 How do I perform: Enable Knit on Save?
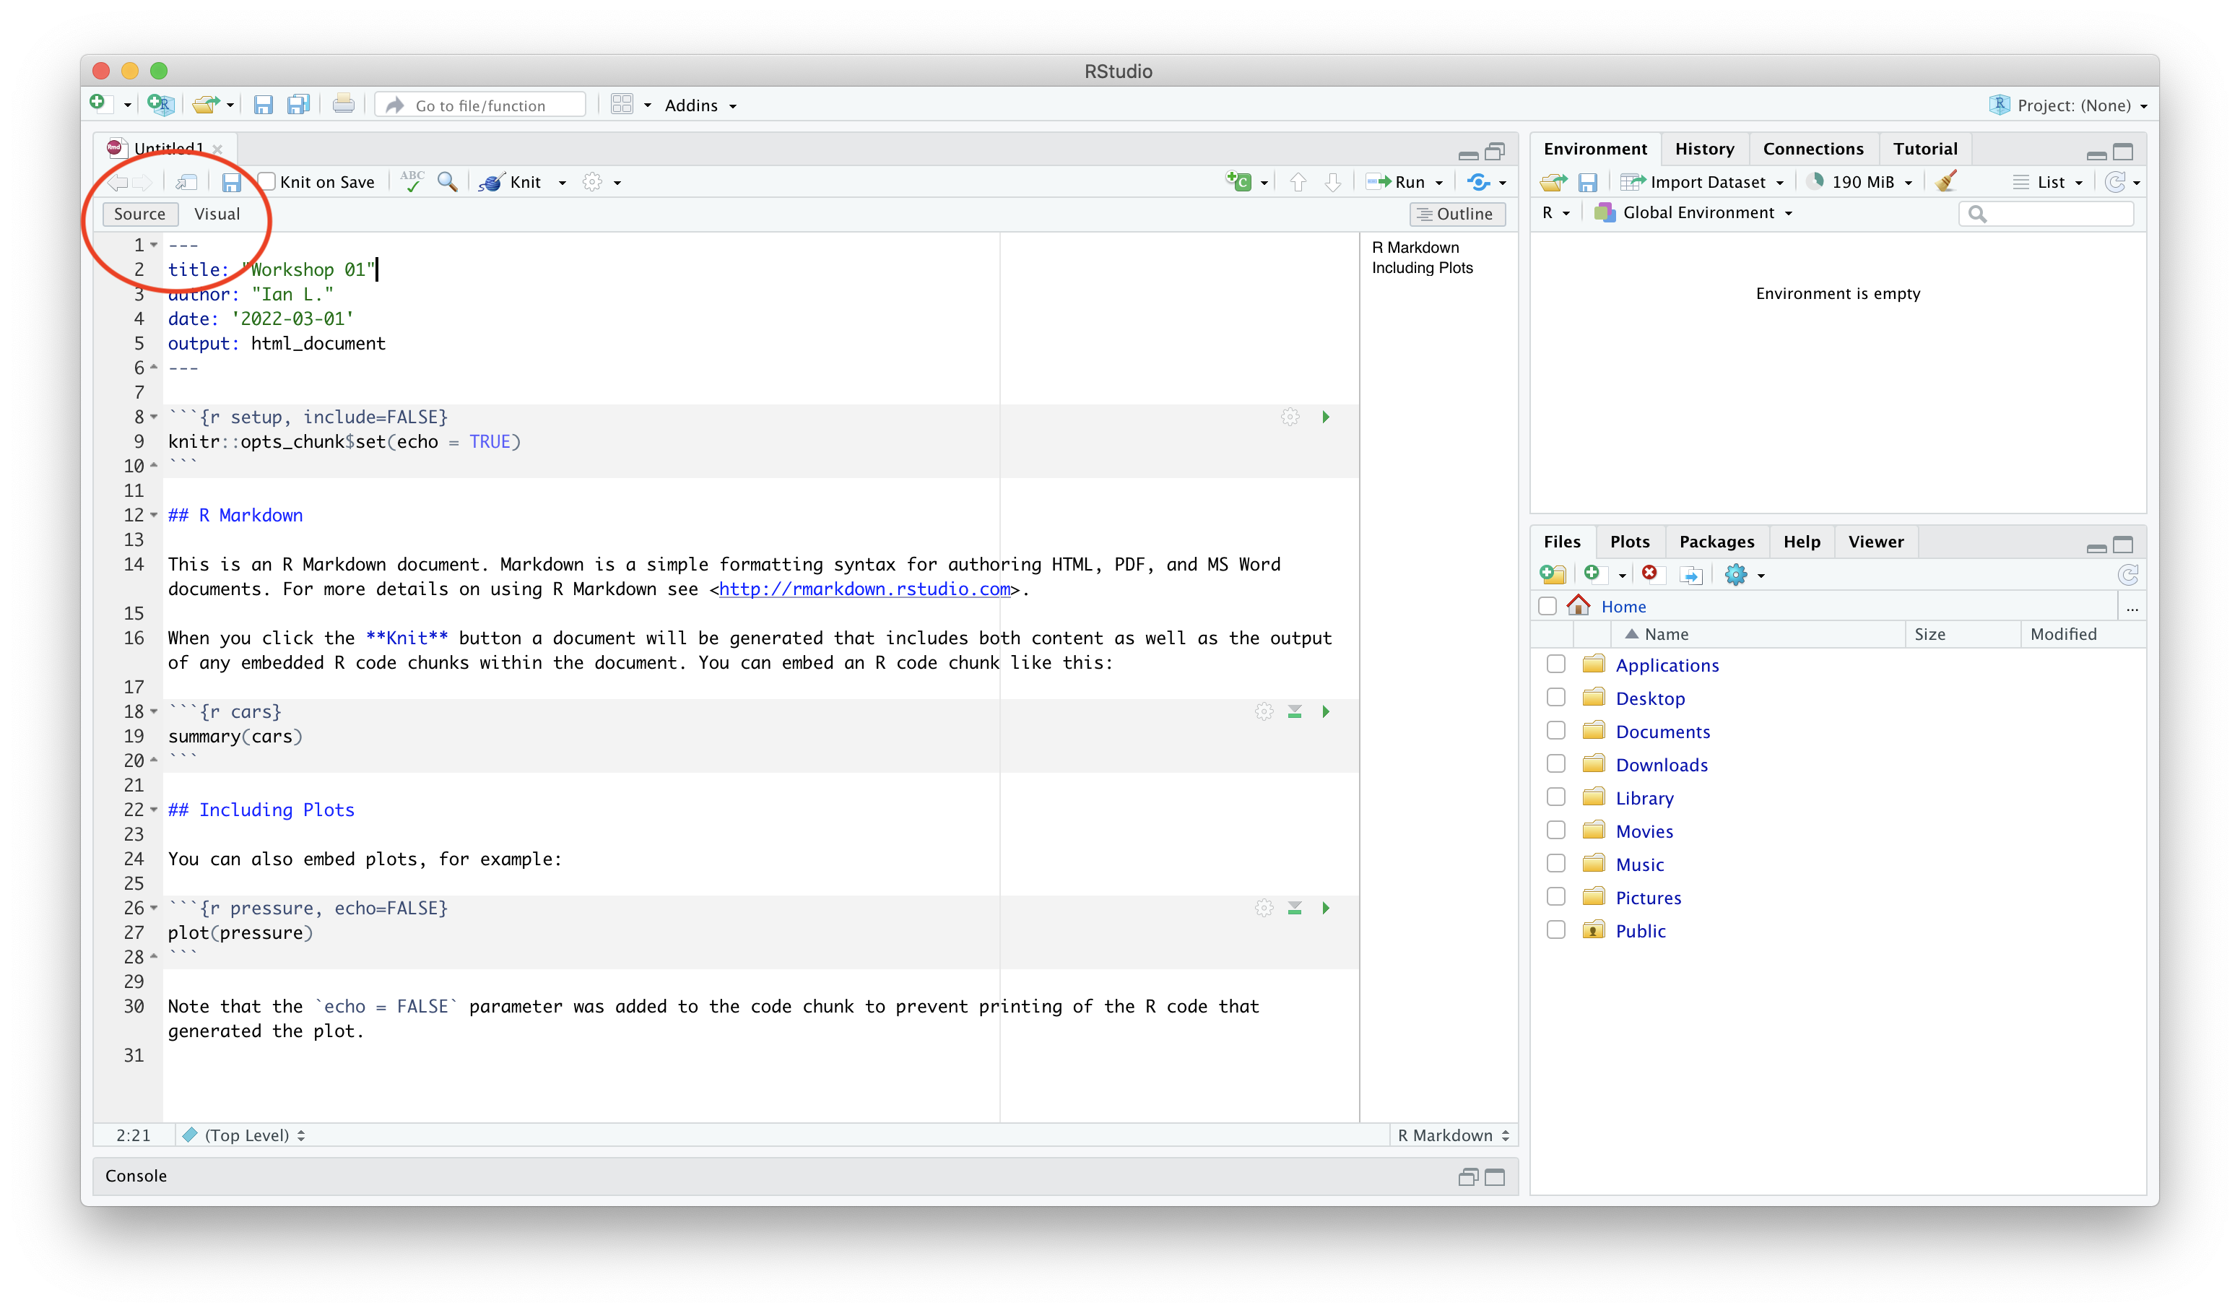click(266, 181)
